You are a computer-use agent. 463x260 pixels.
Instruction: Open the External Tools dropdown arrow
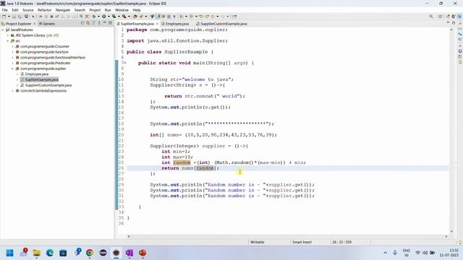[x=129, y=17]
